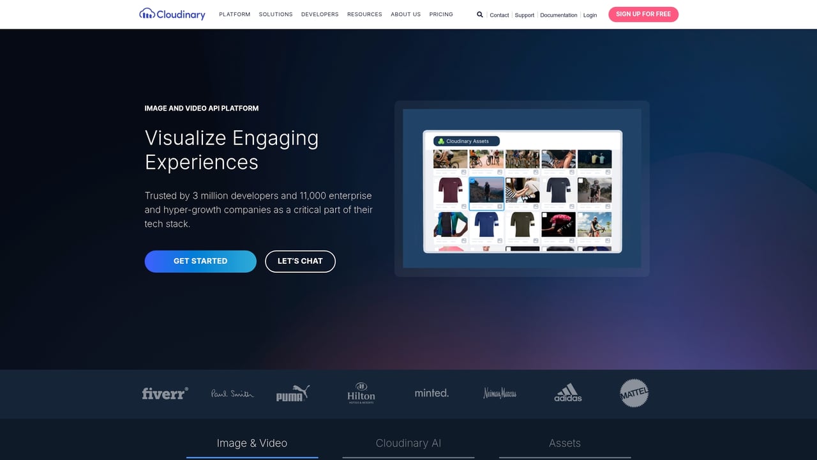Open the Resources dropdown
The image size is (817, 460).
(364, 14)
